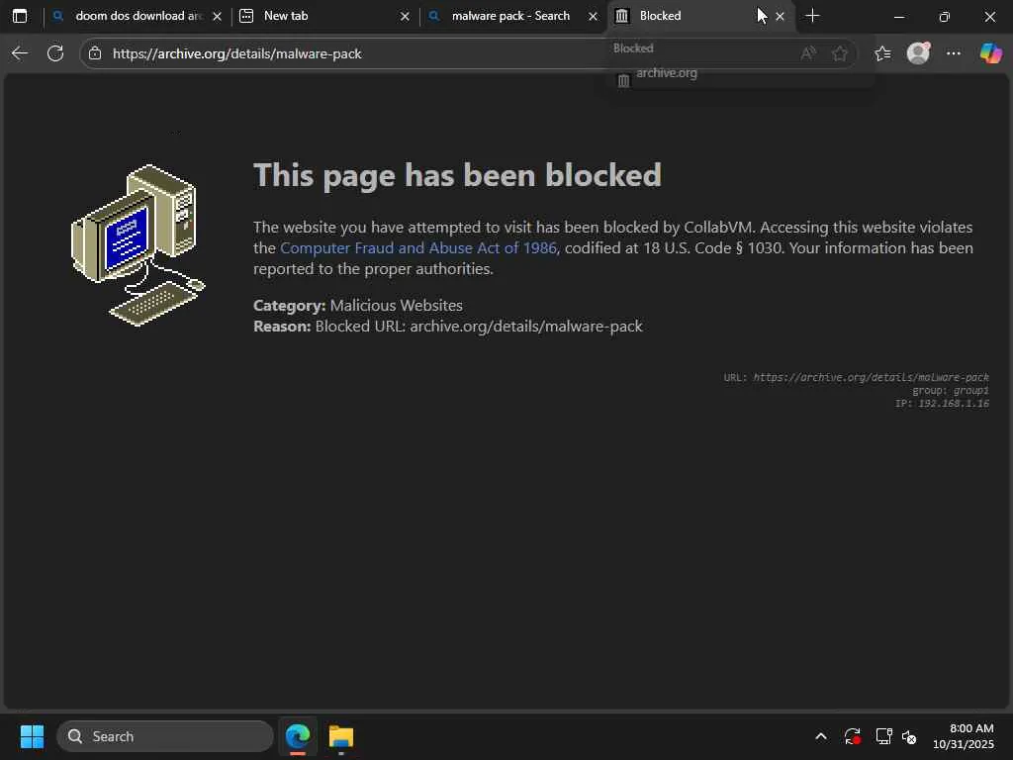Open the Copilot sidebar icon
This screenshot has height=760, width=1013.
click(990, 53)
